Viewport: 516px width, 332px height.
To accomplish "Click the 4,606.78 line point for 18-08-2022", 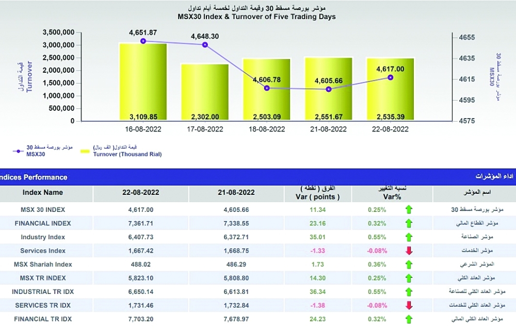I will (267, 88).
